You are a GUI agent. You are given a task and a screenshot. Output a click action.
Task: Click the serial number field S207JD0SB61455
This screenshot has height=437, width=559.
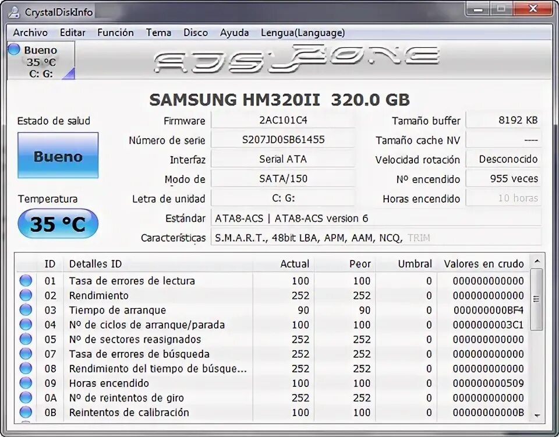pos(283,139)
